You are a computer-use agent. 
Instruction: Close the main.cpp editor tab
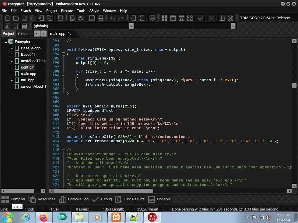[x=69, y=33]
